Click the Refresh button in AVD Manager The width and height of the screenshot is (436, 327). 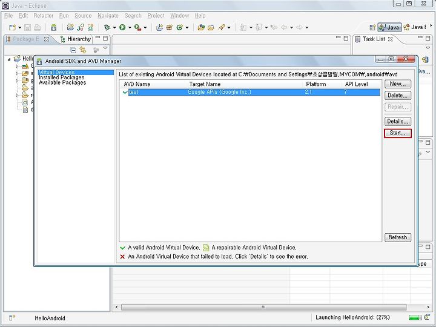pyautogui.click(x=398, y=237)
